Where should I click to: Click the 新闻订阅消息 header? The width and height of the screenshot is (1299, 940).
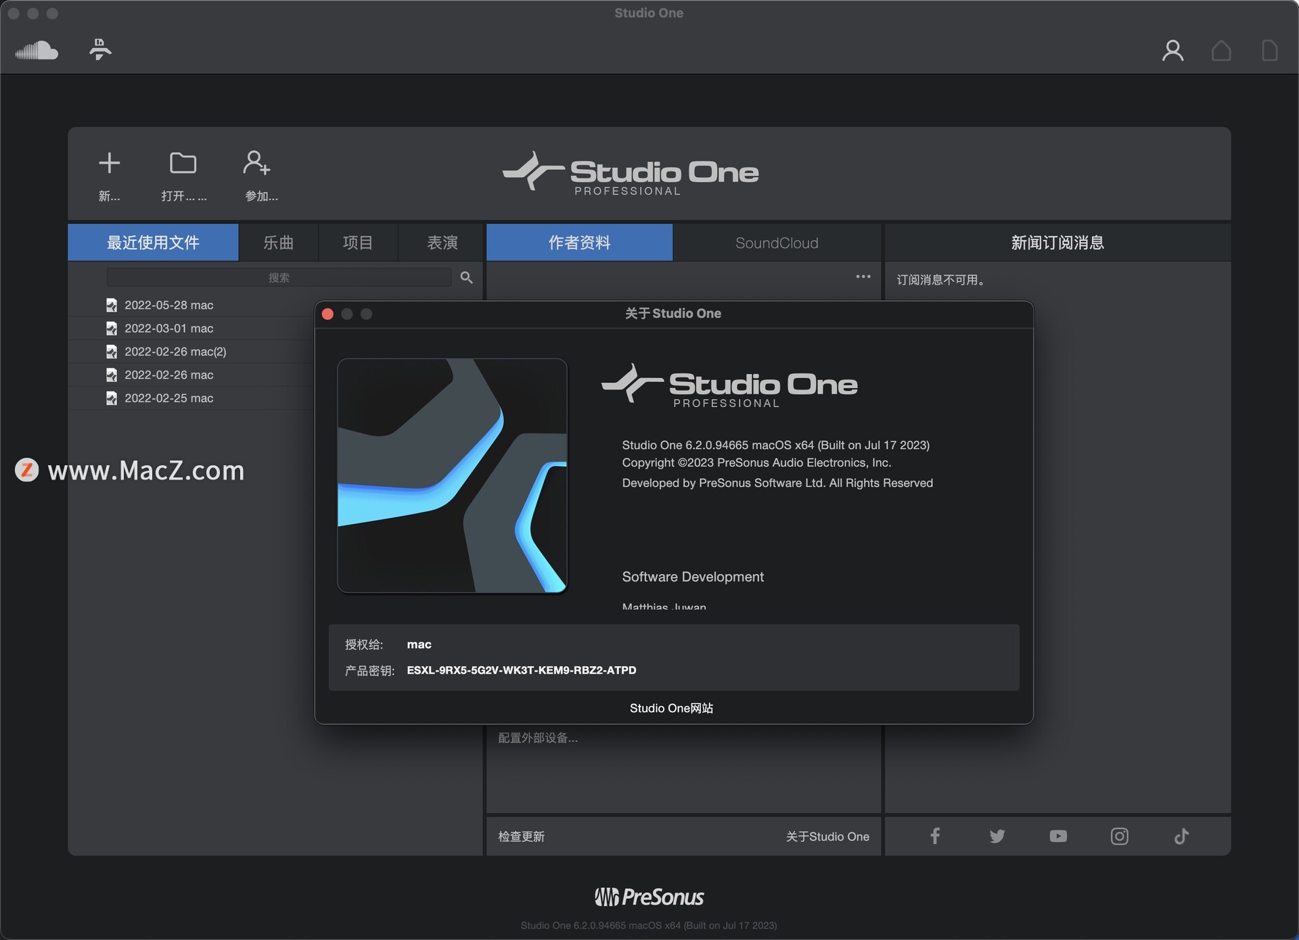point(1057,242)
